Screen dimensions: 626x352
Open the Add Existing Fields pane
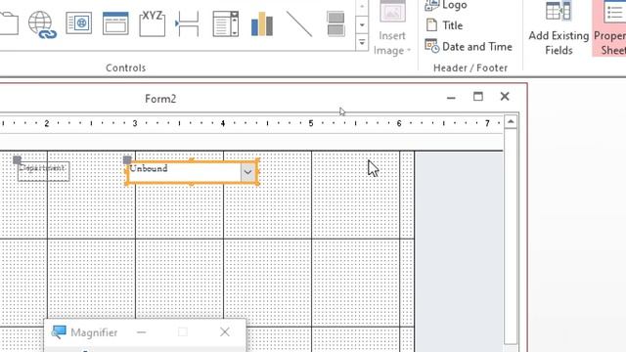coord(559,28)
